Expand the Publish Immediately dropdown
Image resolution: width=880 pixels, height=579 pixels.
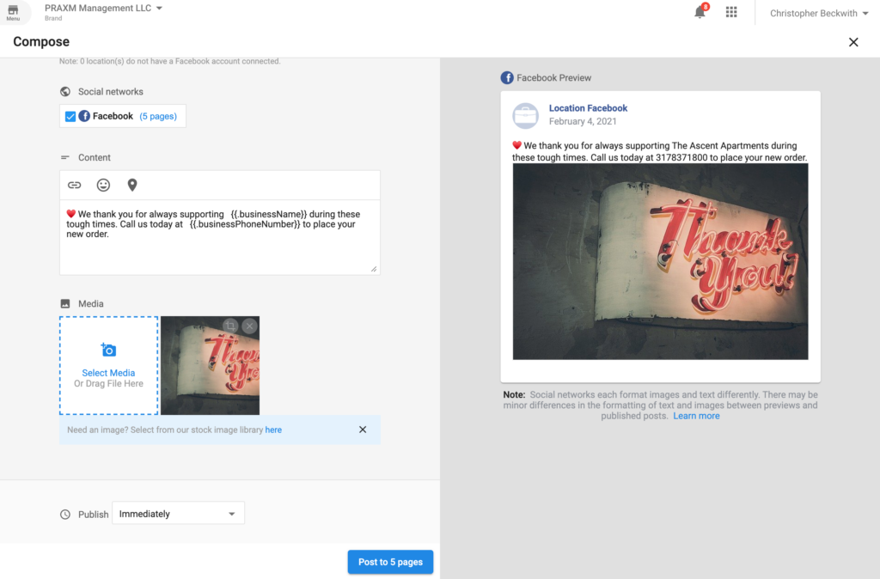(179, 514)
